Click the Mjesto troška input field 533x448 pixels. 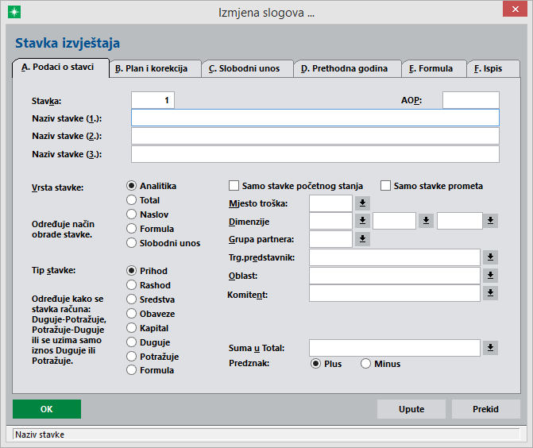[x=330, y=203]
